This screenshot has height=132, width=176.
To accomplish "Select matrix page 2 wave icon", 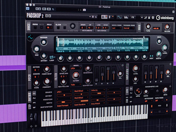I will pyautogui.click(x=34, y=98).
